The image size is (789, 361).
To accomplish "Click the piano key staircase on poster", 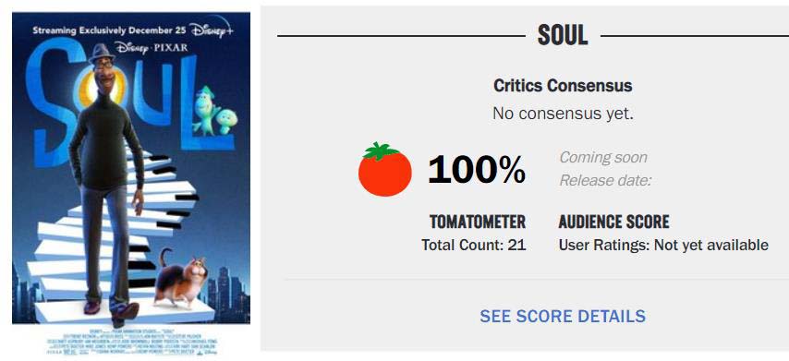I will click(115, 236).
